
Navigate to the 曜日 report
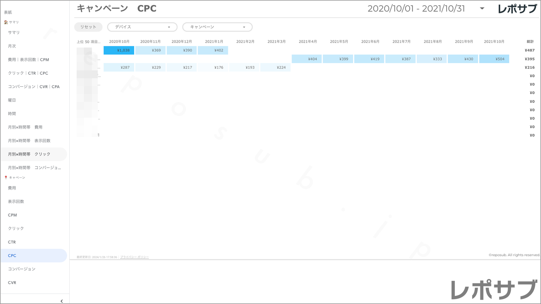tap(12, 100)
